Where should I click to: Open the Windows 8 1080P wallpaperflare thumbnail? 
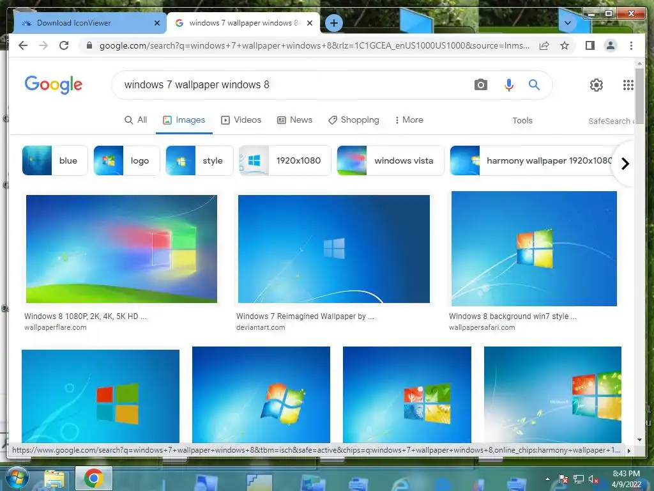pos(121,249)
